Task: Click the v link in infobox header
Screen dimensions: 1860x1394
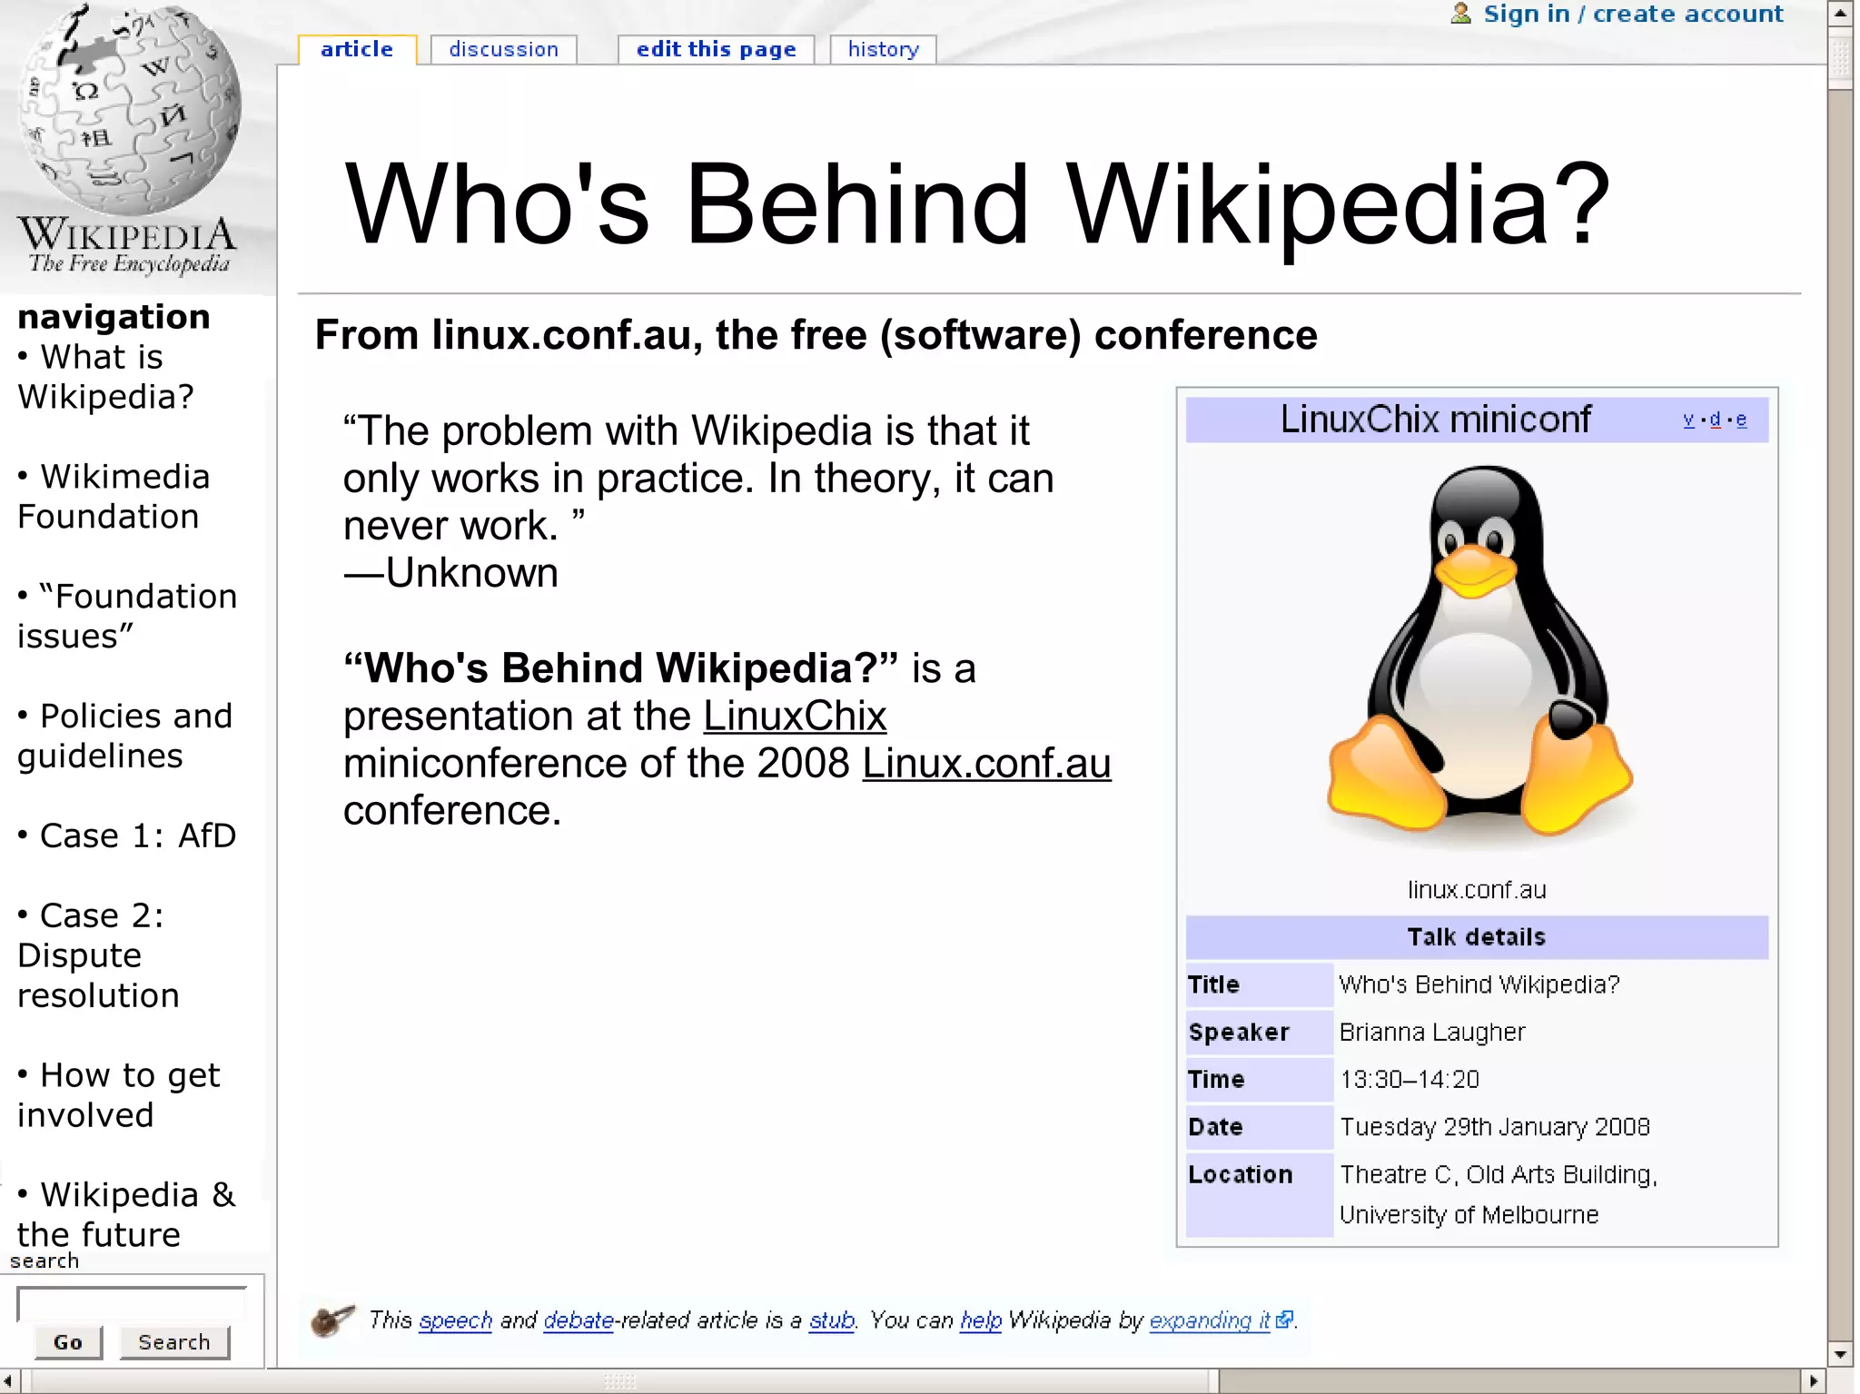Action: [1688, 420]
